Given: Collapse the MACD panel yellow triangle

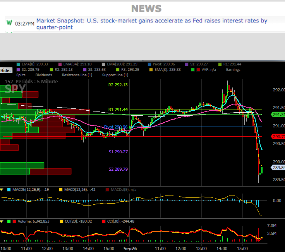Looking at the screenshot, I should click(x=2, y=190).
